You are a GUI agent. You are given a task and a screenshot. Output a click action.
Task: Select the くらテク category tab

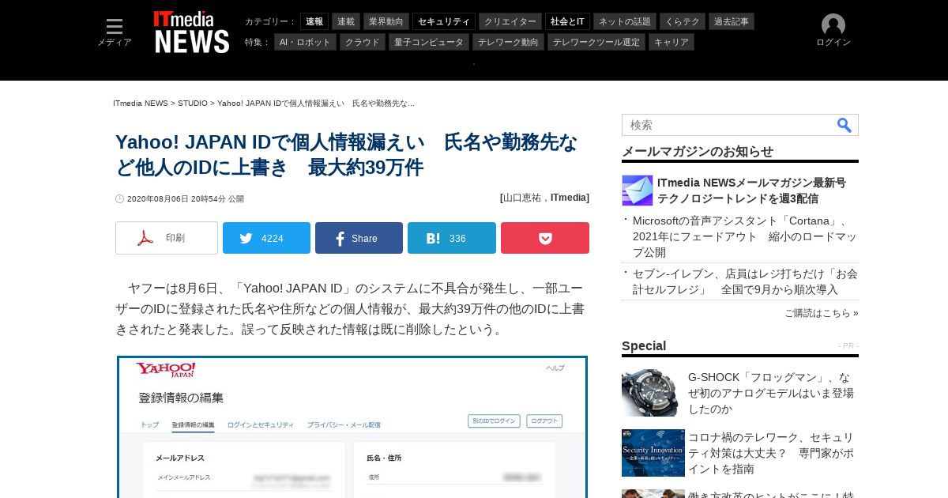pyautogui.click(x=683, y=21)
